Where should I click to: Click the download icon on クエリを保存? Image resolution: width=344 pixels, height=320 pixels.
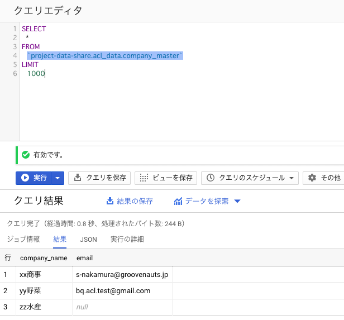coord(78,178)
